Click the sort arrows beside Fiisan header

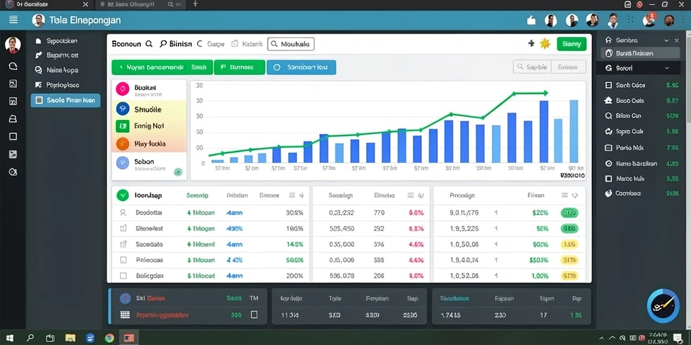[575, 195]
